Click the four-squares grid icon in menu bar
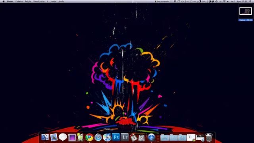This screenshot has width=254, height=143. click(175, 1)
